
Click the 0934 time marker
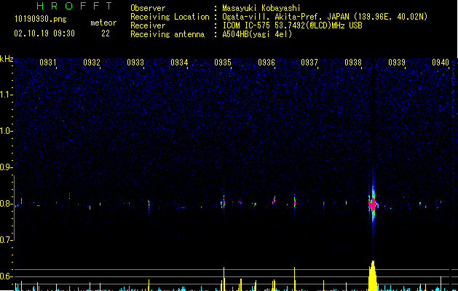coord(179,63)
